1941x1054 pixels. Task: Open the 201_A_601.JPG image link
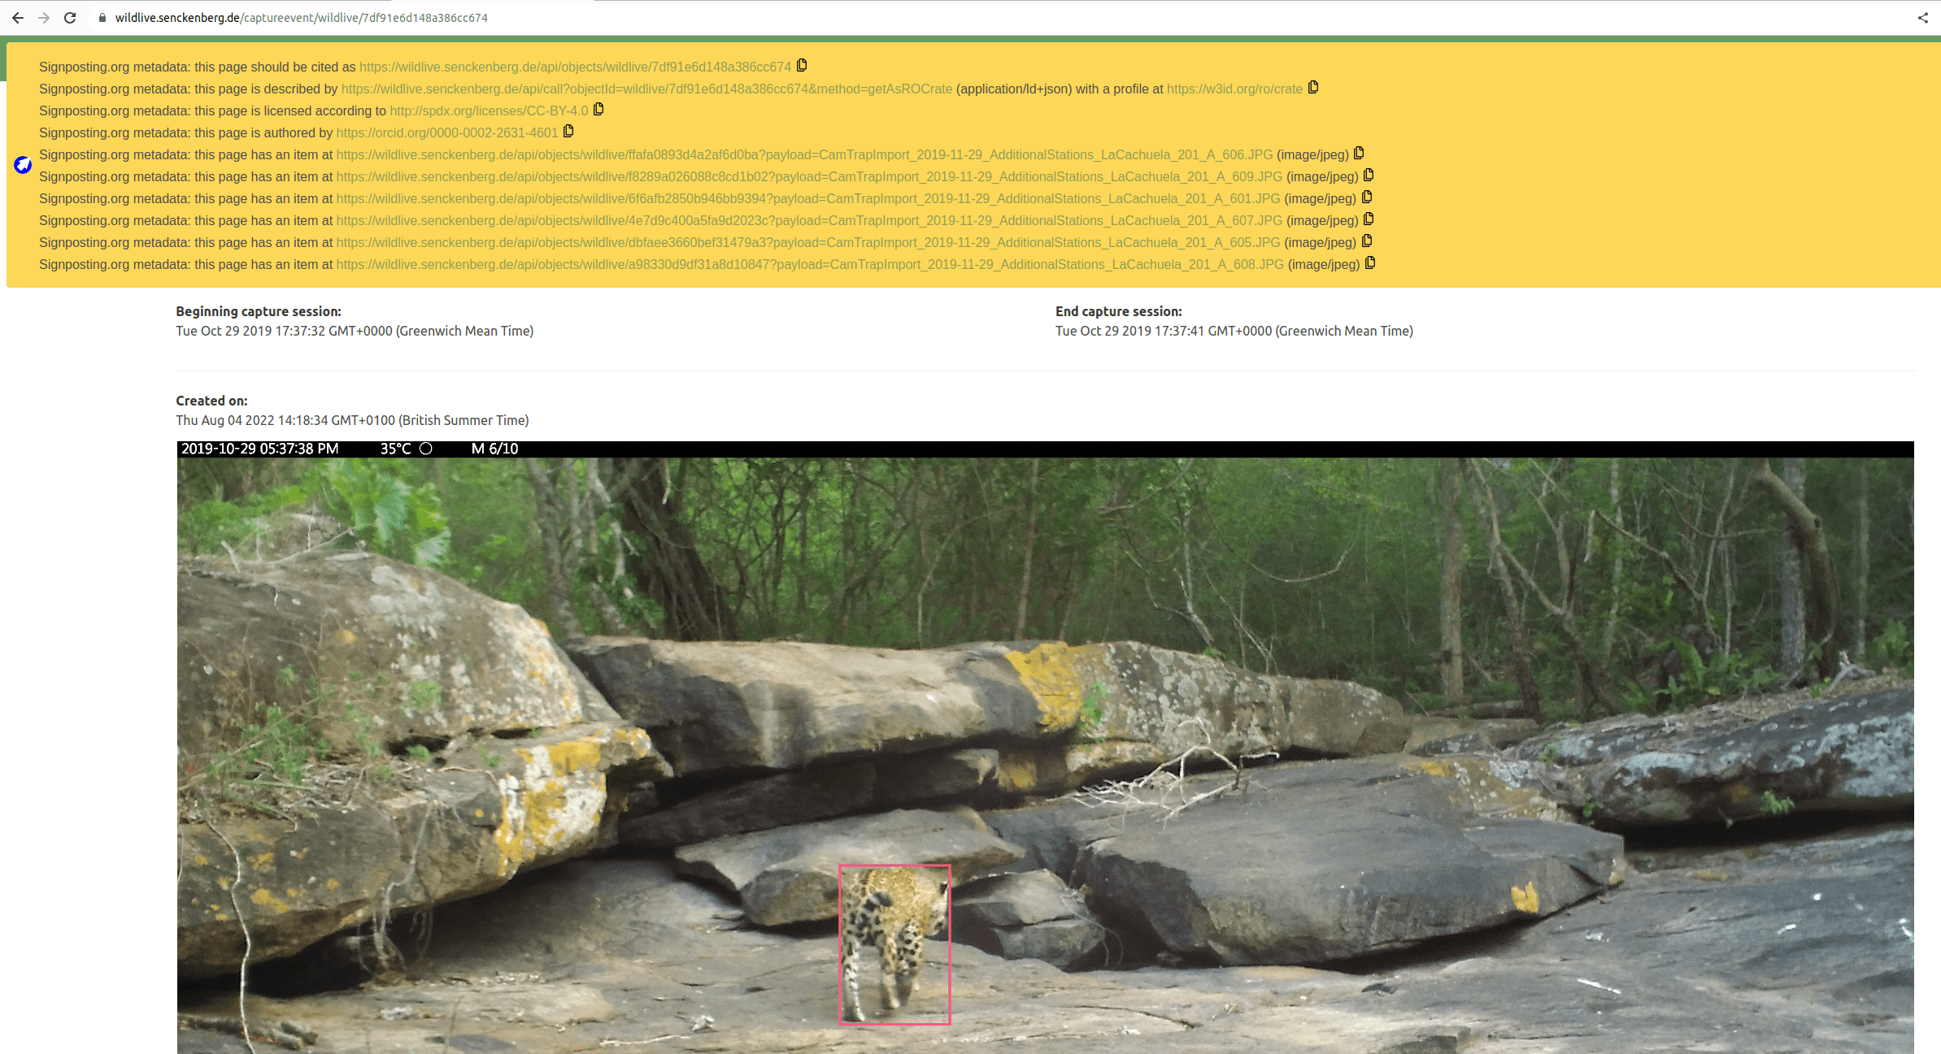807,198
